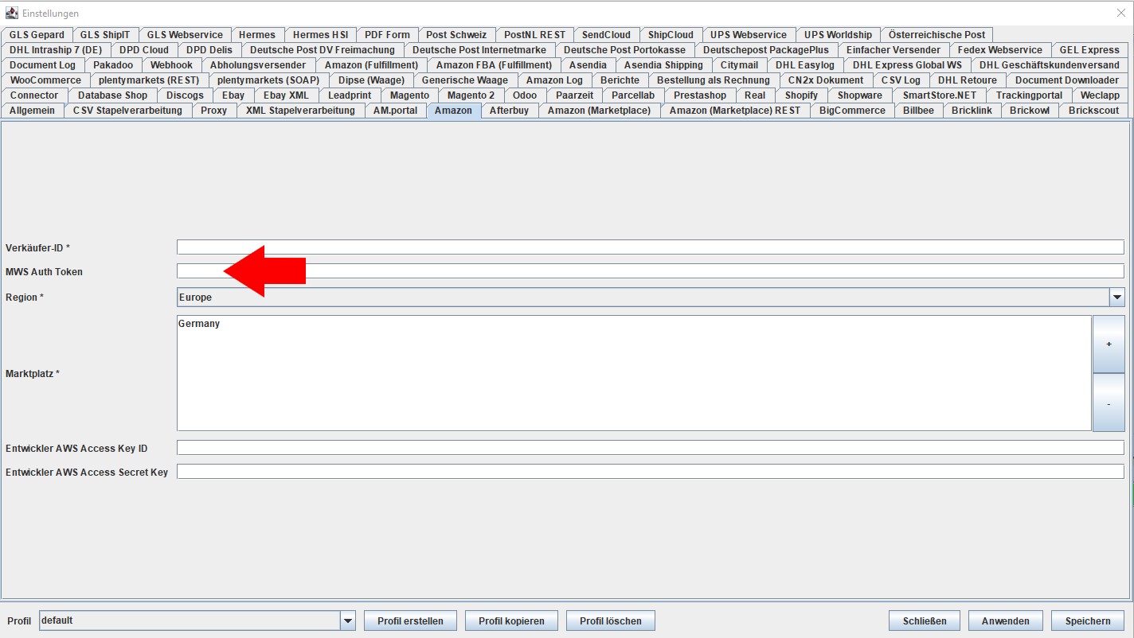1134x638 pixels.
Task: Select Germany in the Marktplatz list
Action: tap(199, 324)
